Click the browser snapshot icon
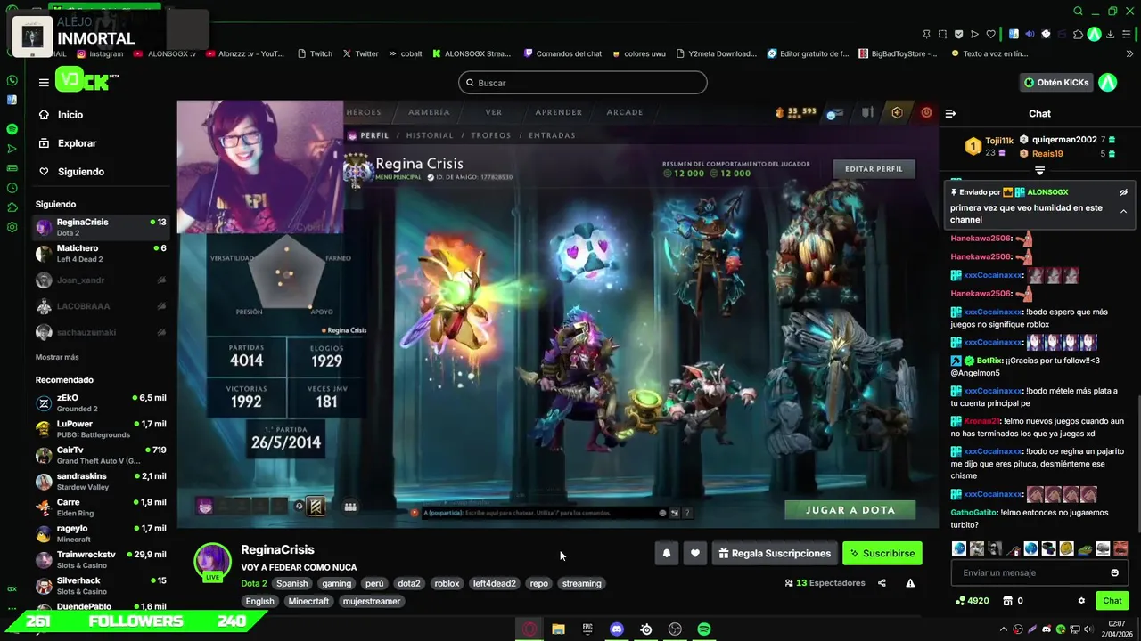 942,34
